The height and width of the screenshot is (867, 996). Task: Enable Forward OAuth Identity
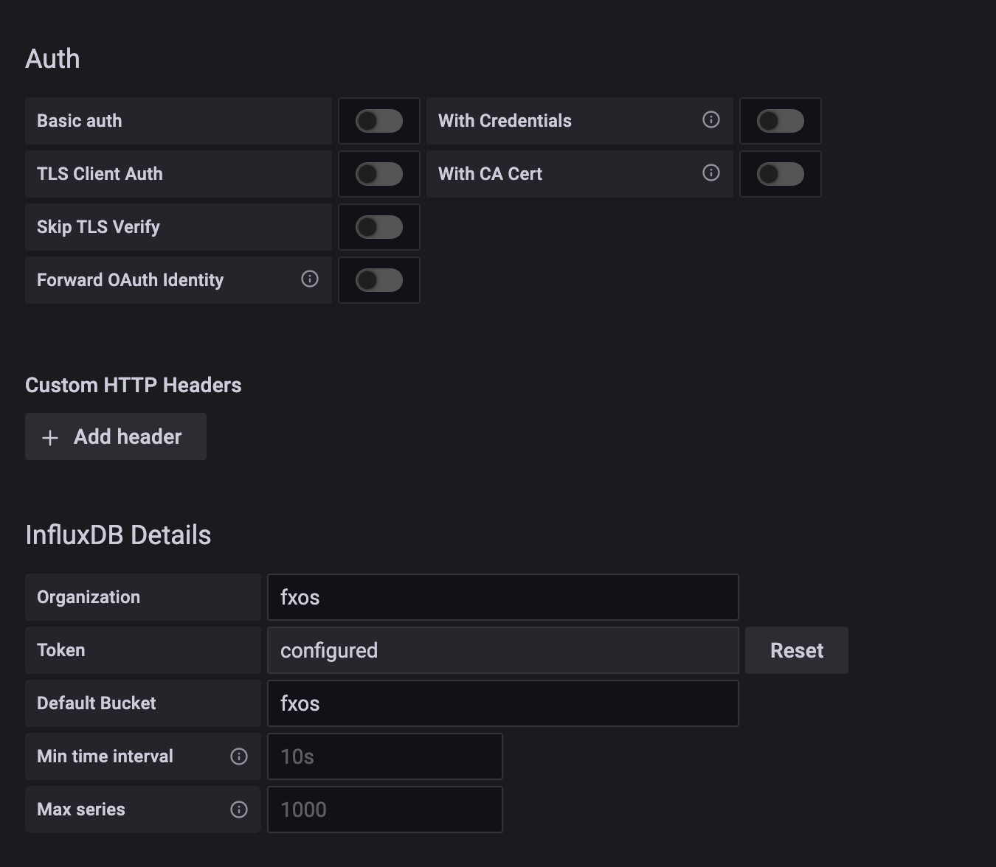tap(378, 280)
